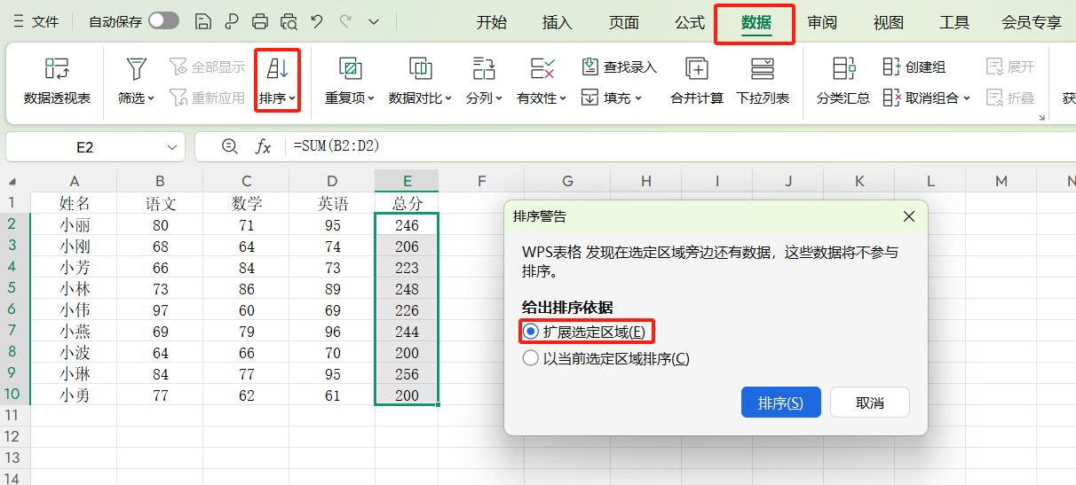Open the Filter (筛选) dropdown menu
The image size is (1076, 485).
pyautogui.click(x=136, y=98)
